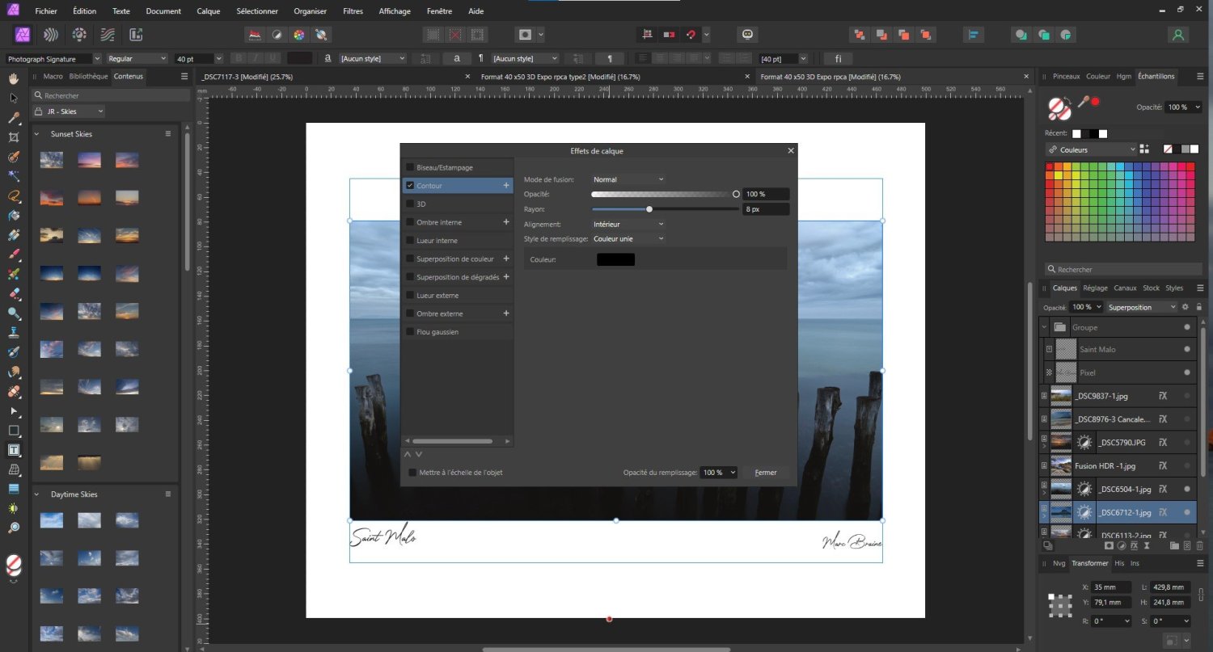Select the Zoom magnifier tool
The image size is (1213, 652).
[14, 528]
